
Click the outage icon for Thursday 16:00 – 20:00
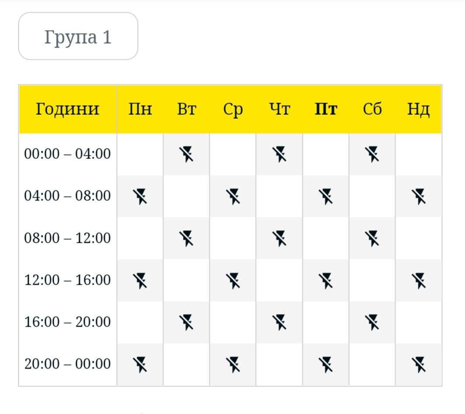[279, 322]
